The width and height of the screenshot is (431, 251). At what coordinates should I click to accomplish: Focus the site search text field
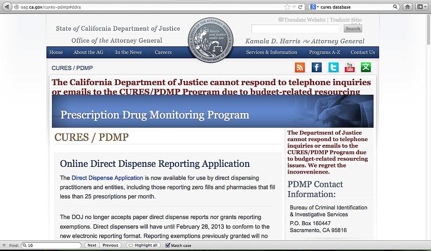[x=295, y=29]
